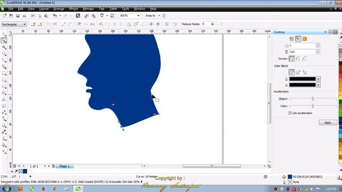Click the Open file folder icon
The image size is (342, 192).
(x=11, y=15)
